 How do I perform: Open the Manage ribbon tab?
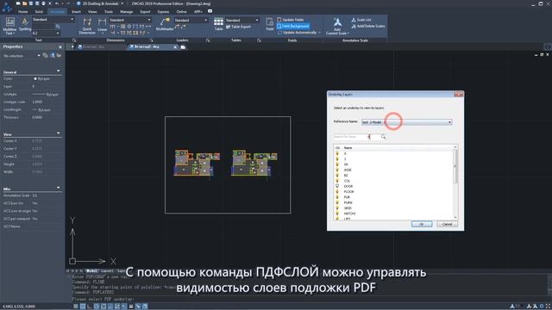click(127, 11)
